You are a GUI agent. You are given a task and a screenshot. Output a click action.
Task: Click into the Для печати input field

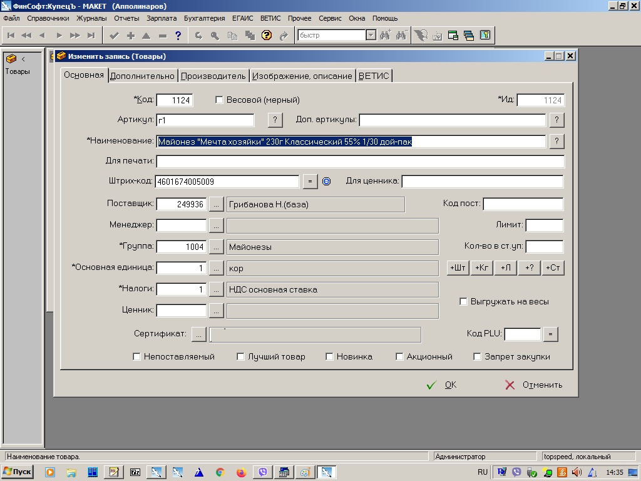(x=360, y=161)
